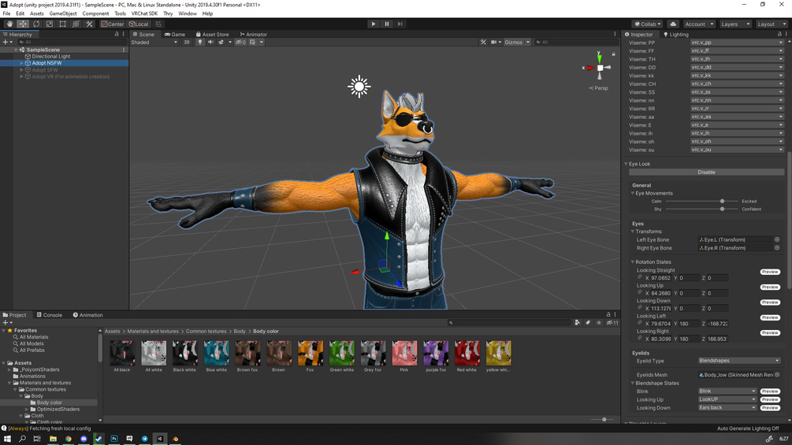Switch to the Console tab
The image size is (792, 445).
click(50, 315)
